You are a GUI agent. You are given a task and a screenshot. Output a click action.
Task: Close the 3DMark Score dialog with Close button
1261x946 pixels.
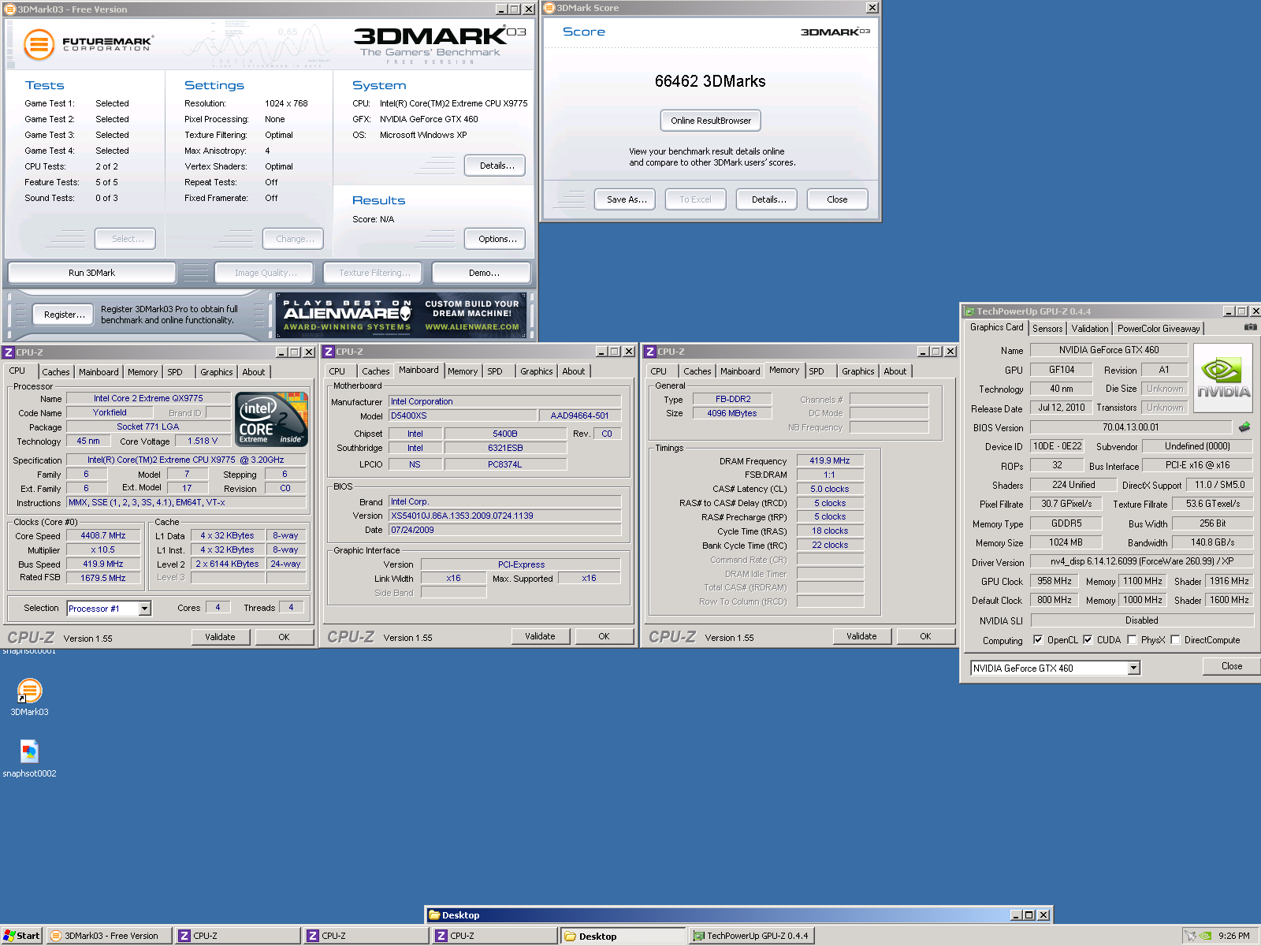tap(837, 199)
